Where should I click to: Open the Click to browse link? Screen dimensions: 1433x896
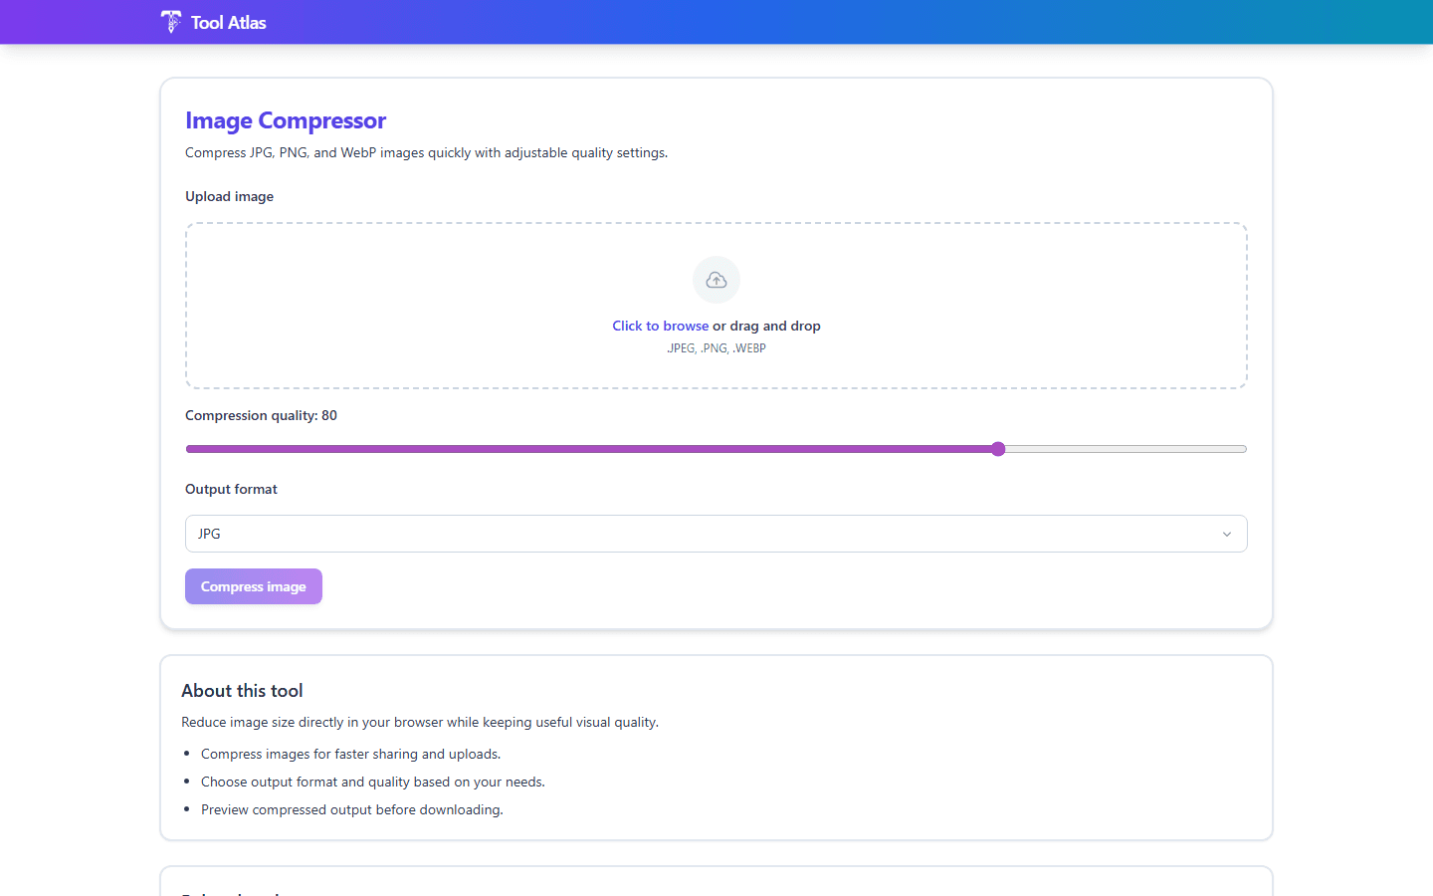coord(660,326)
